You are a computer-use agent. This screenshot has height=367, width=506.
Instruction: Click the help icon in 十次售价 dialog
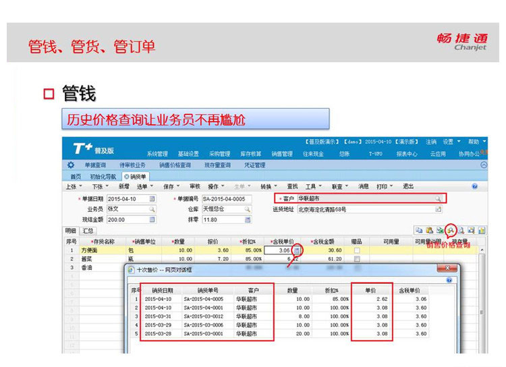[449, 280]
